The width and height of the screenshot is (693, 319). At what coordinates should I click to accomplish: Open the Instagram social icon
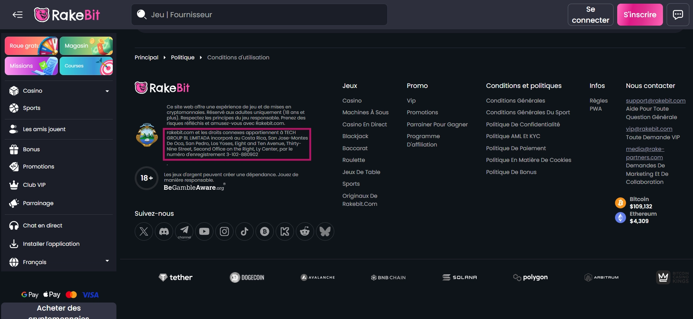coord(224,231)
